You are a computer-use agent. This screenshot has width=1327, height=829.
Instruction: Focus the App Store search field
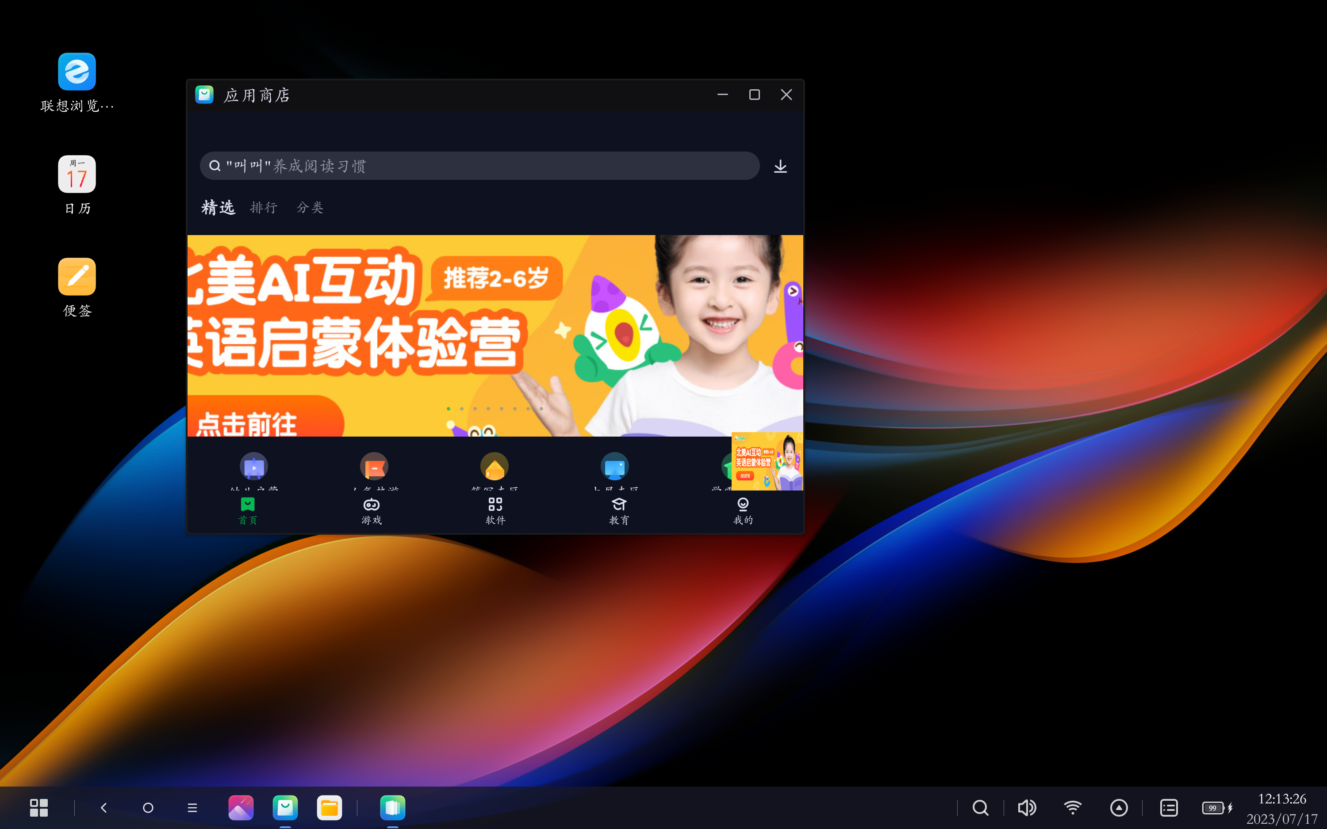tap(479, 166)
